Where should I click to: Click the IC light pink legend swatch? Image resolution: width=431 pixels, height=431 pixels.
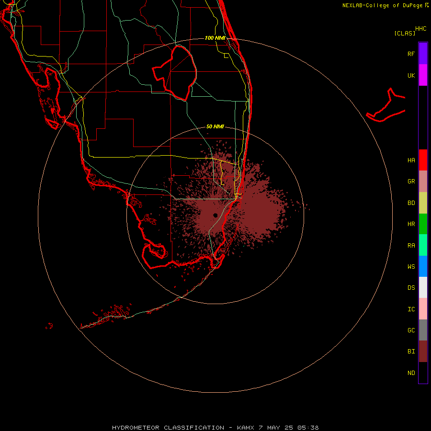click(423, 309)
